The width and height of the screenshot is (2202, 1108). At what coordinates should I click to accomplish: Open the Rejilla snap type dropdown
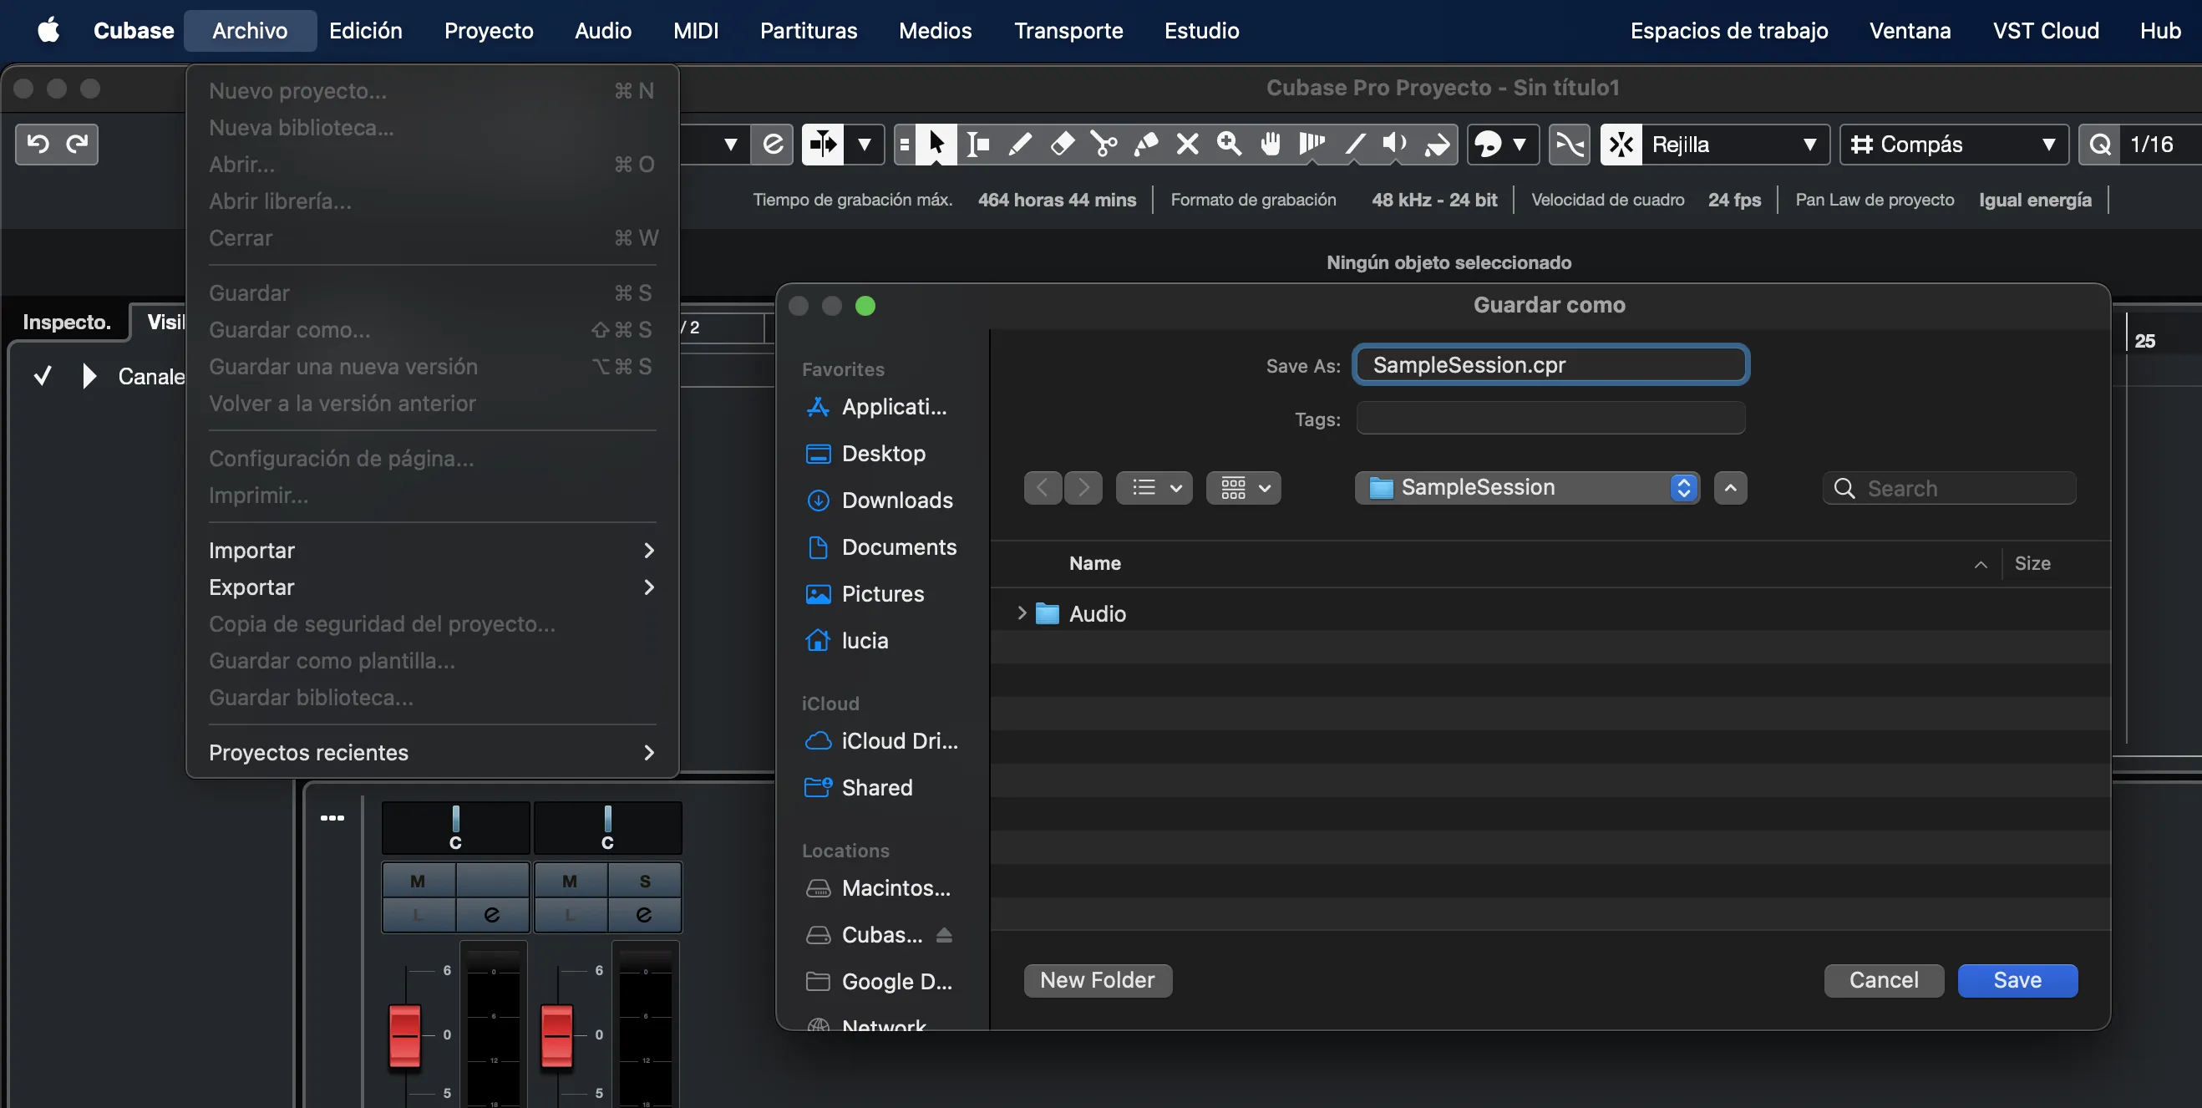tap(1735, 144)
